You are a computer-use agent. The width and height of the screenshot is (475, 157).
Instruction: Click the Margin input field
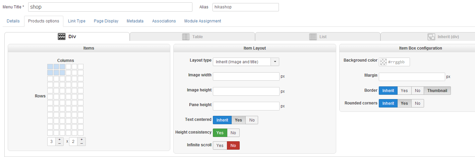[x=412, y=77]
